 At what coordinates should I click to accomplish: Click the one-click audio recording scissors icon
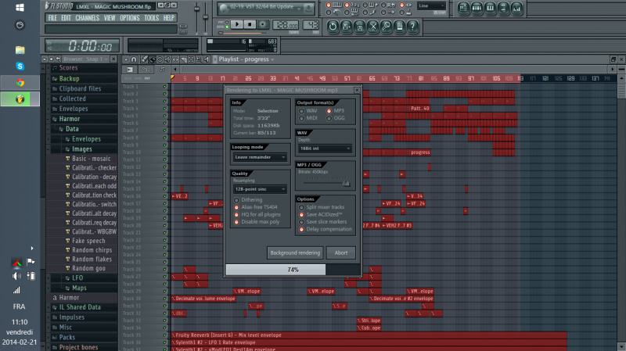tap(372, 27)
